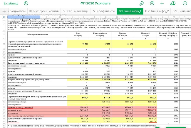Image resolution: width=191 pixels, height=128 pixels.
Task: Tap the undo arrow icon
Action: (x=26, y=4)
